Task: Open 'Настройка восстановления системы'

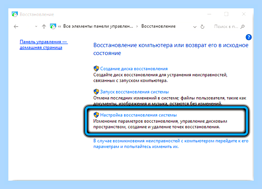Action: (138, 115)
